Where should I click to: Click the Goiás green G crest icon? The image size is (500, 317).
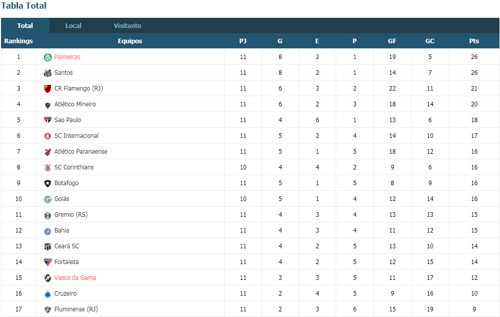[47, 199]
